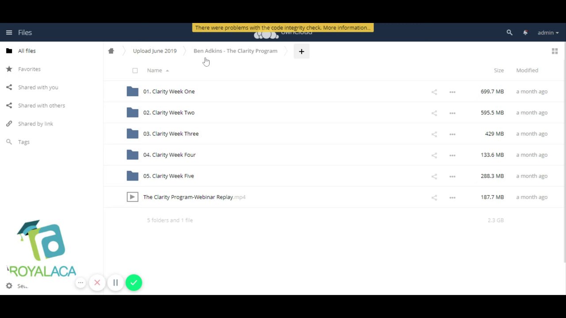
Task: Click the folder icon of Clarity Week Five
Action: click(x=132, y=176)
